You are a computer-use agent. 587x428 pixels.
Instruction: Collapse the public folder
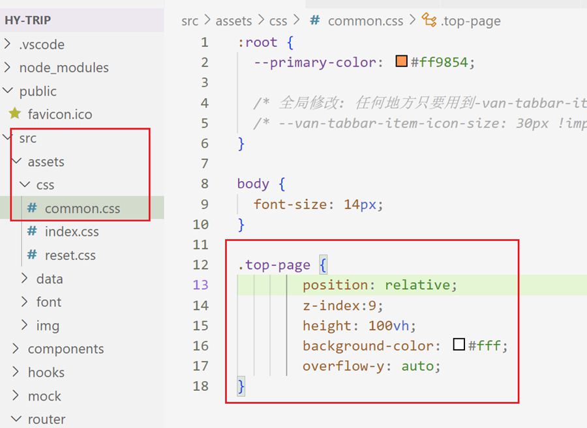click(8, 91)
